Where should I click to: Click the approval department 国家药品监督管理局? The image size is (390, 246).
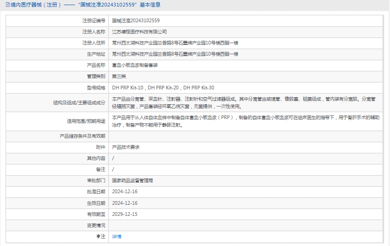pos(132,181)
